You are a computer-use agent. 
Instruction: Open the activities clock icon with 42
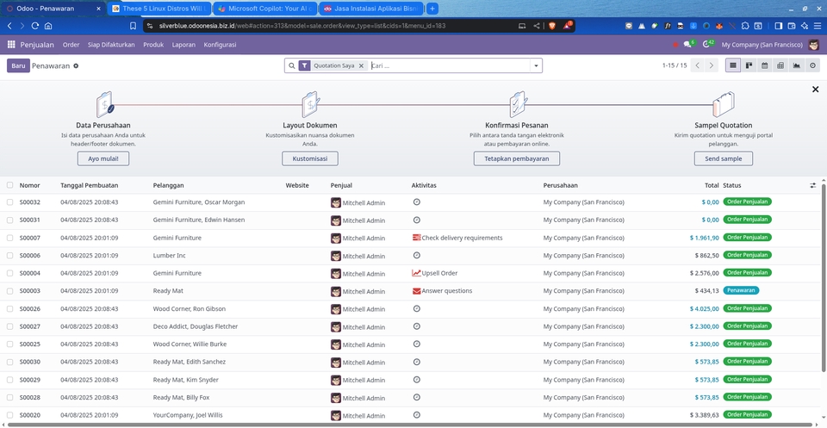click(x=707, y=44)
